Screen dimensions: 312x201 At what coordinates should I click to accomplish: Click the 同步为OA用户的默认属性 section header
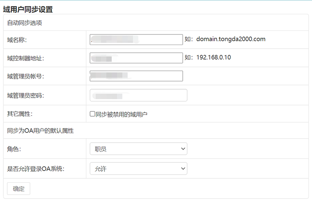pos(40,131)
